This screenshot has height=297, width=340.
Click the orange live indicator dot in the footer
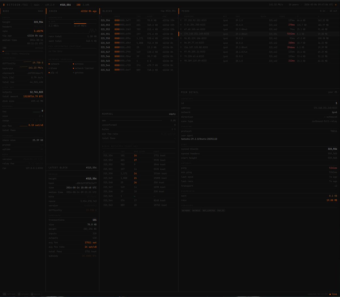click(x=330, y=294)
